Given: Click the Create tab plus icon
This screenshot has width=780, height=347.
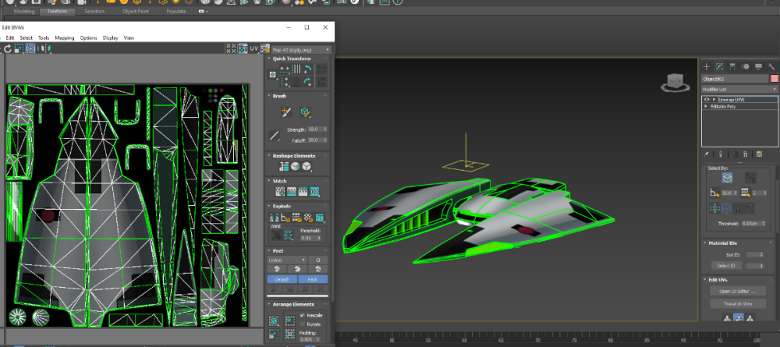Looking at the screenshot, I should click(x=707, y=67).
